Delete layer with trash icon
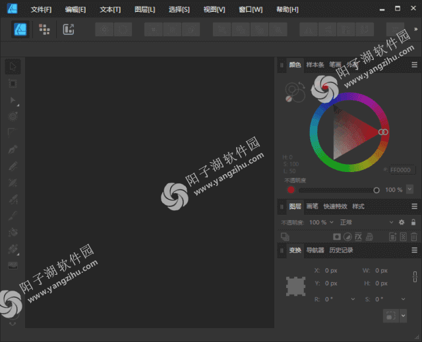Image resolution: width=422 pixels, height=342 pixels. pos(414,237)
